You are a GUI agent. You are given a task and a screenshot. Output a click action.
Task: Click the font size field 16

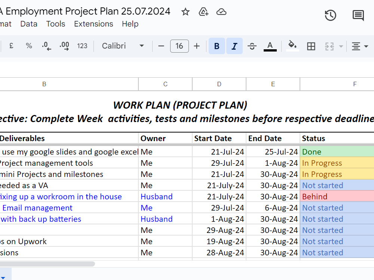coord(180,46)
